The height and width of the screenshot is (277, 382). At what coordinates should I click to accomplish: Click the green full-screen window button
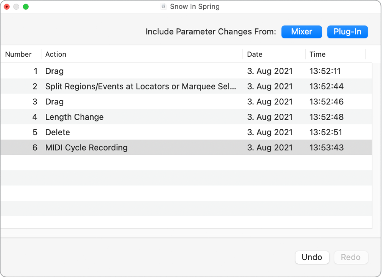[x=26, y=7]
